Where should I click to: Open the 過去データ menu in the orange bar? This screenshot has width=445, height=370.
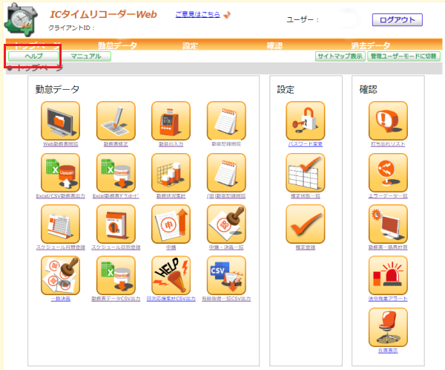point(370,45)
